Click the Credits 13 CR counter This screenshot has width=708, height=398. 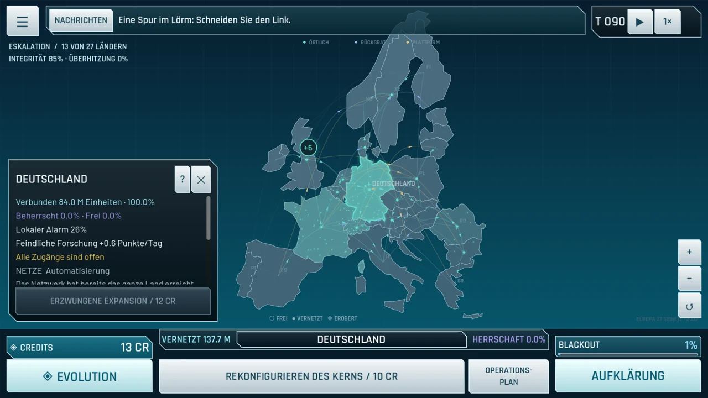80,347
